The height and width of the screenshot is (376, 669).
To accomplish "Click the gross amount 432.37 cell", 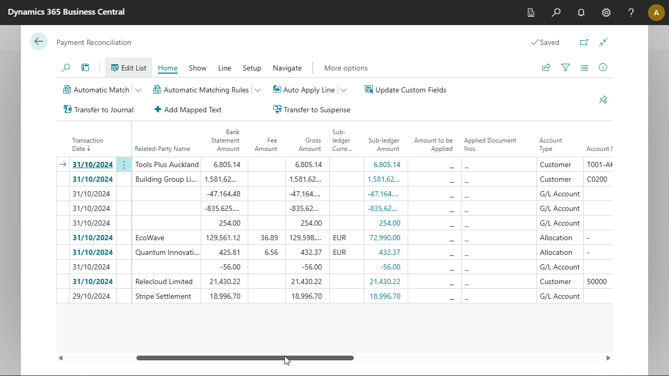I will pyautogui.click(x=307, y=252).
